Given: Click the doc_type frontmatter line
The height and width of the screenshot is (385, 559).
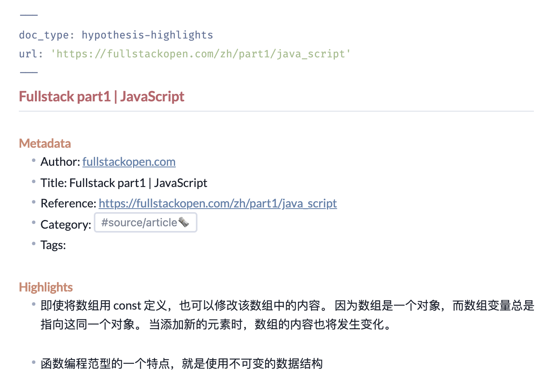Looking at the screenshot, I should tap(116, 35).
